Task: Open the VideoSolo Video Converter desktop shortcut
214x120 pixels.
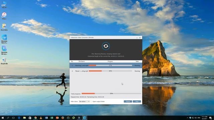Action: tap(4, 39)
